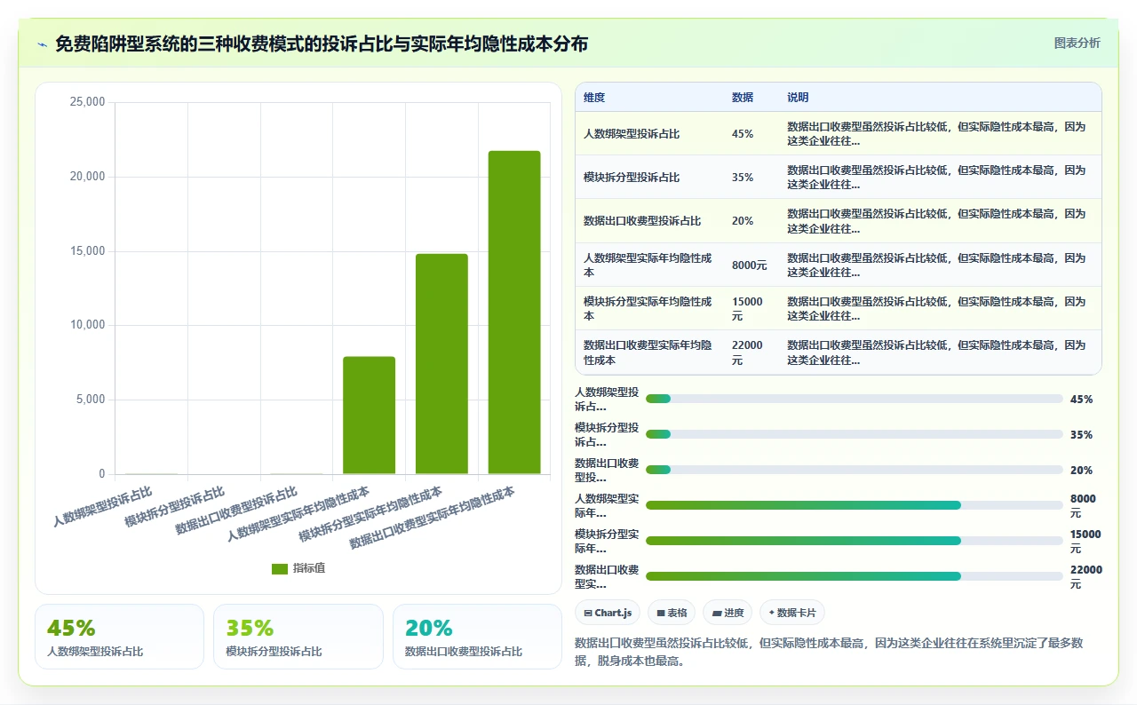Click the 10,000 y-axis label

(87, 325)
